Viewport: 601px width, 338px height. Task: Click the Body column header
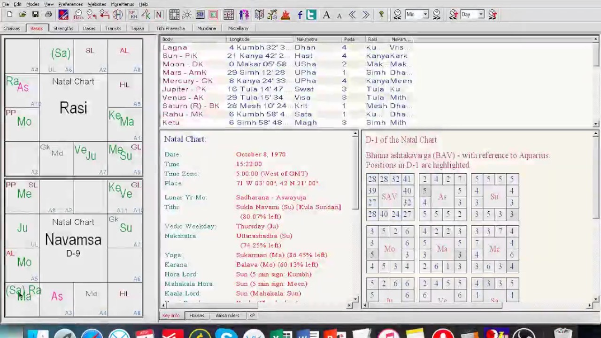193,39
